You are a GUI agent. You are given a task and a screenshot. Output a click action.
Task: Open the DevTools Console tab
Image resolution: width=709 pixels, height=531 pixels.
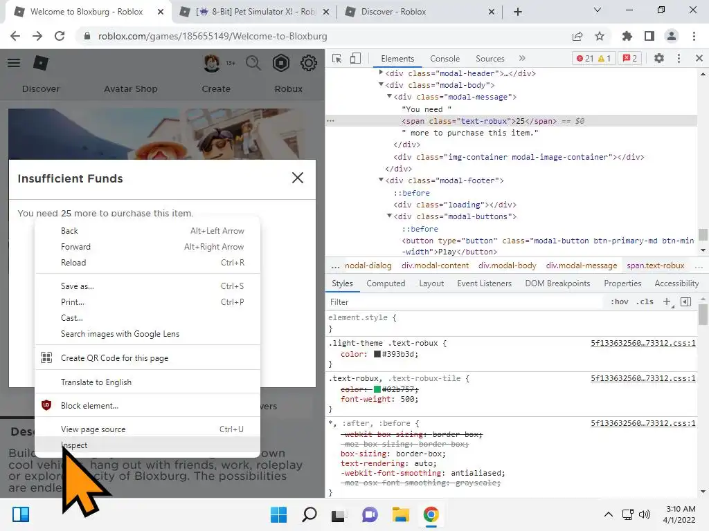coord(445,59)
